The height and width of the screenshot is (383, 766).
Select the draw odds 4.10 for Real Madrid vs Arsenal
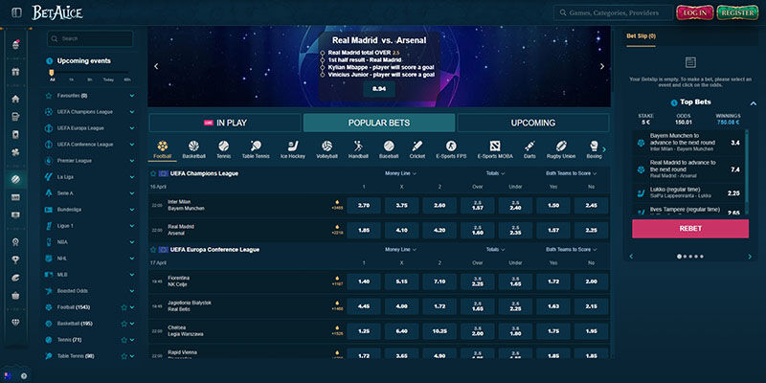point(401,230)
